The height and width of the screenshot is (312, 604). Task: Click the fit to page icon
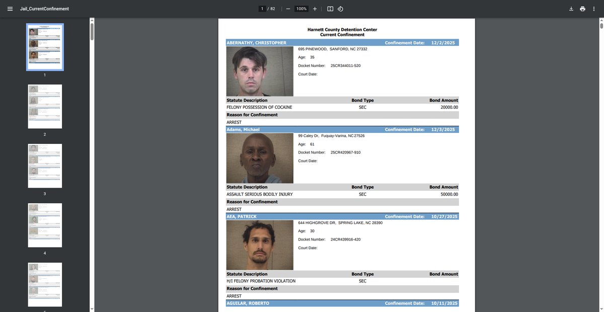tap(330, 9)
